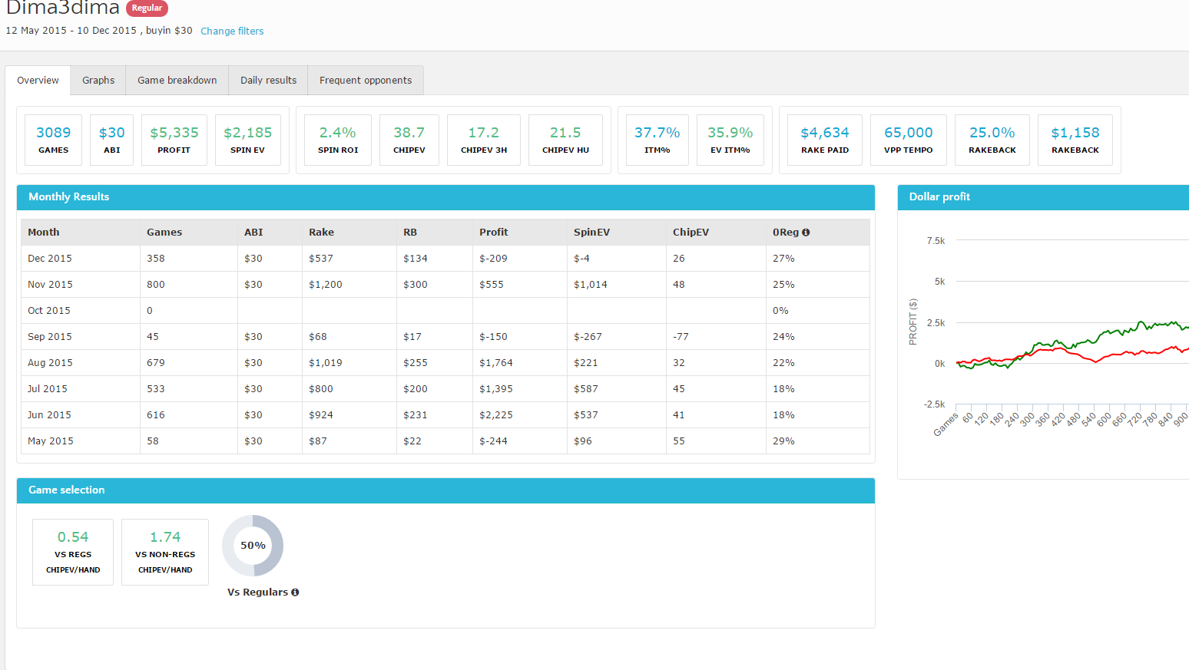Select the Sep 2015 row
Image resolution: width=1189 pixels, height=670 pixels.
click(445, 337)
